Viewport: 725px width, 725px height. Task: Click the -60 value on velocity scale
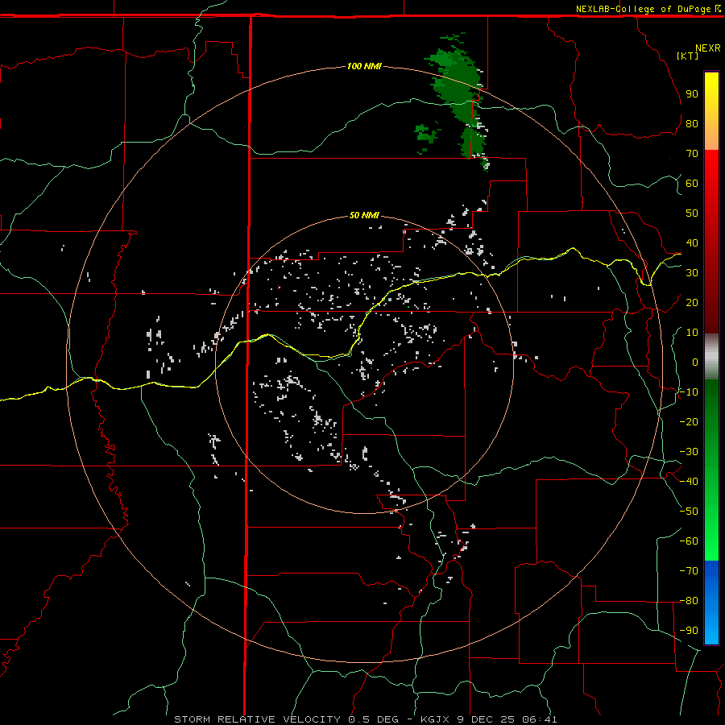pos(689,541)
